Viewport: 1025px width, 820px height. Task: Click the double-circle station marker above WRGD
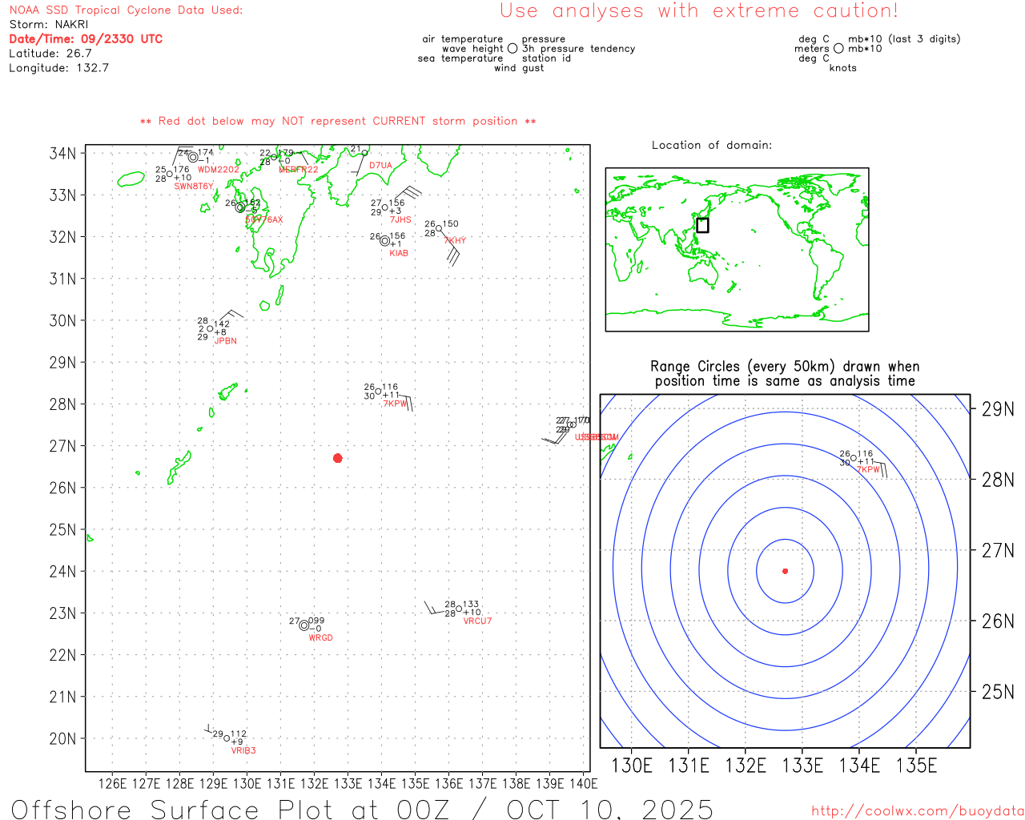coord(304,625)
